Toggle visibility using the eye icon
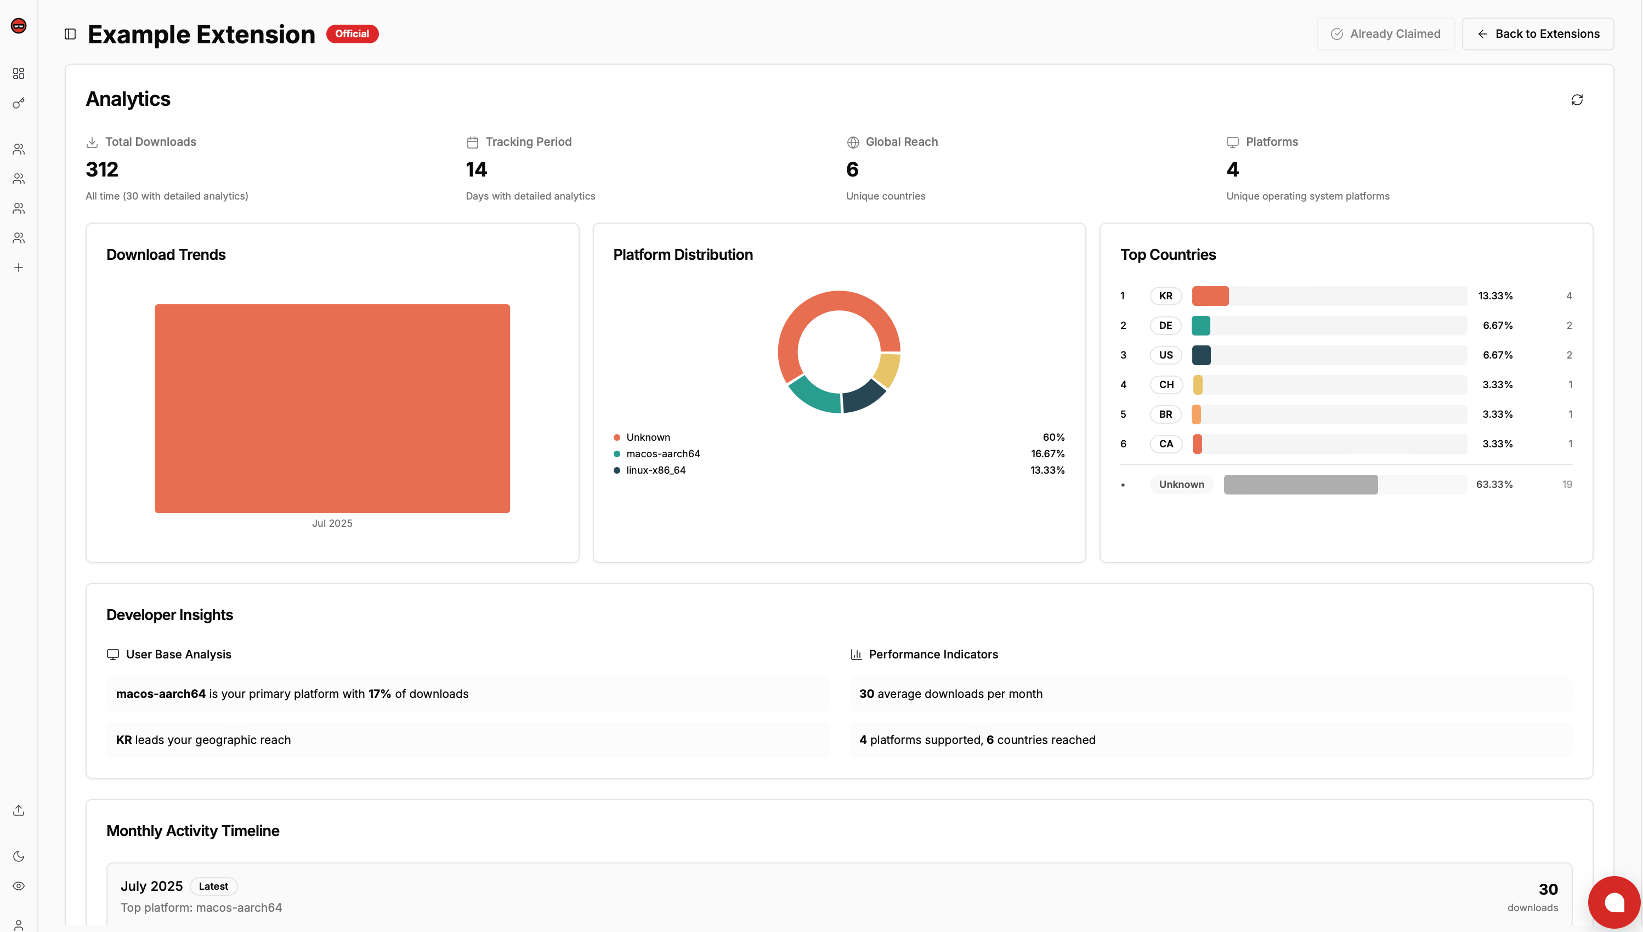This screenshot has height=932, width=1643. point(18,886)
